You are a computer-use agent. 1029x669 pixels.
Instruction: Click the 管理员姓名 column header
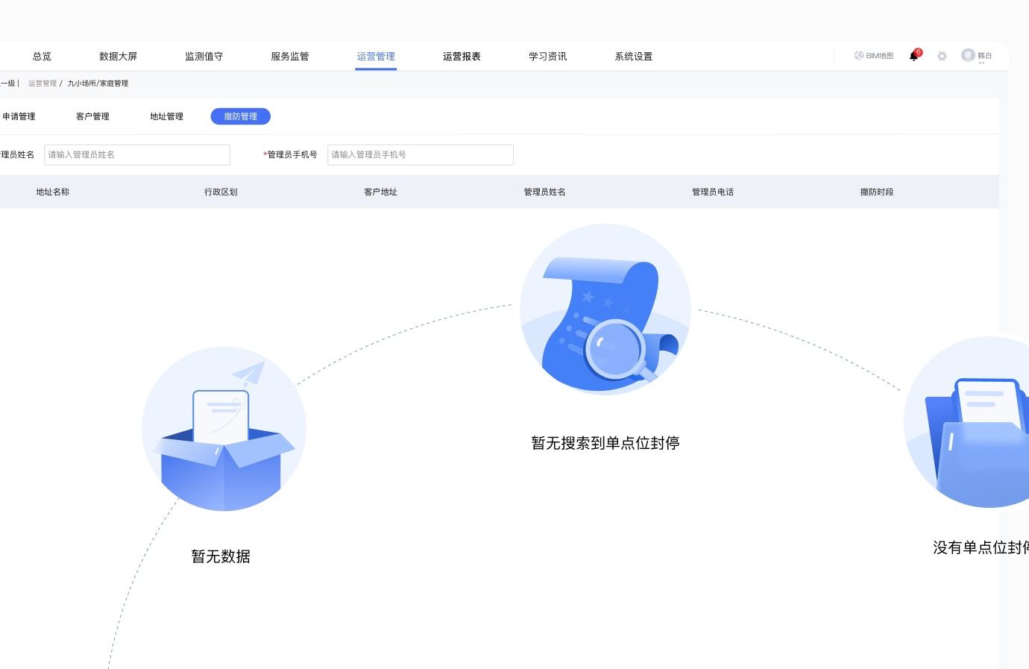click(x=544, y=192)
